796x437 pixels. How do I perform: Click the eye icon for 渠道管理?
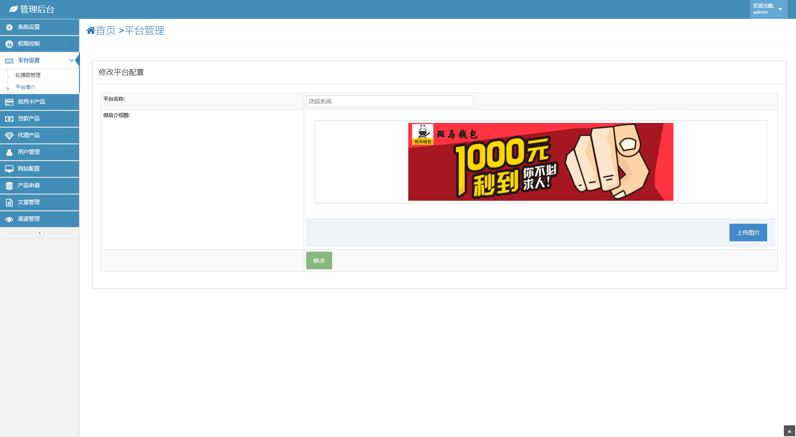9,219
